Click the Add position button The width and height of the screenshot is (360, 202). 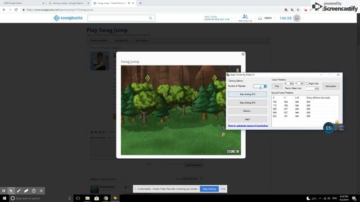point(331,86)
